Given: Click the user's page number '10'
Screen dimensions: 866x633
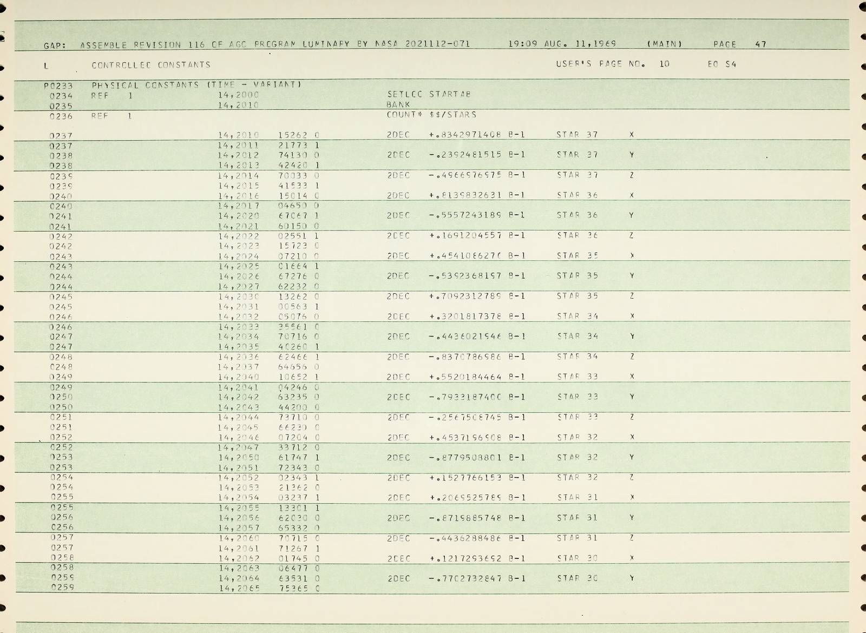Looking at the screenshot, I should pyautogui.click(x=665, y=64).
